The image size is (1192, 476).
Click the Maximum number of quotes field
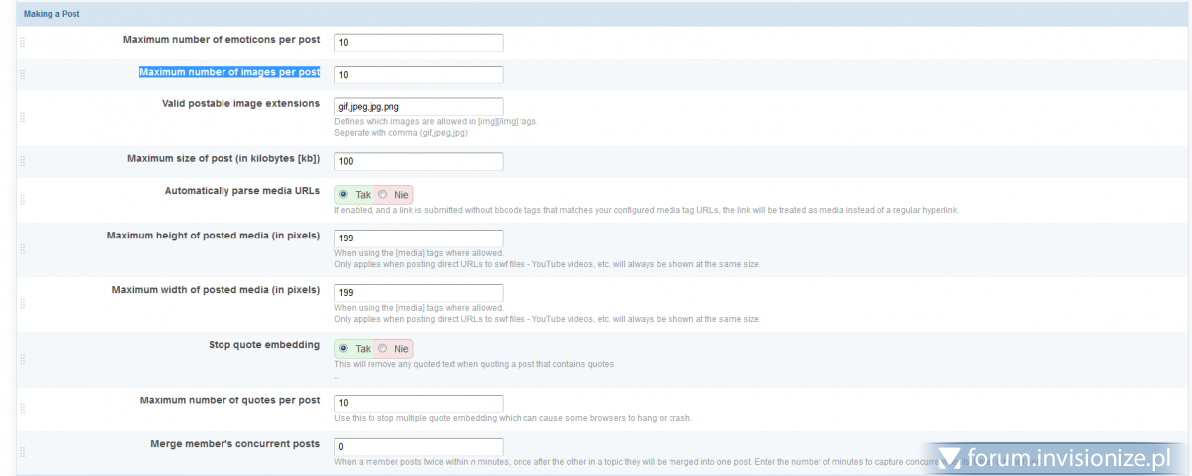coord(418,403)
